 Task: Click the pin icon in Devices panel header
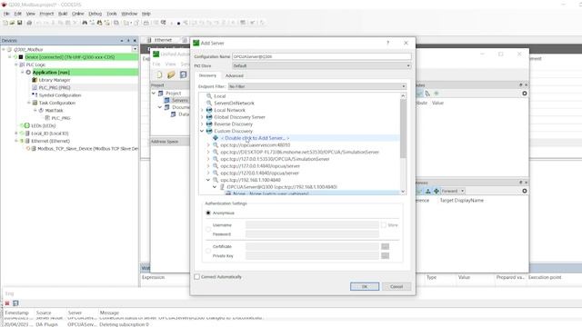tap(128, 40)
